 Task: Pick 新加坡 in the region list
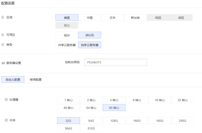135,18
